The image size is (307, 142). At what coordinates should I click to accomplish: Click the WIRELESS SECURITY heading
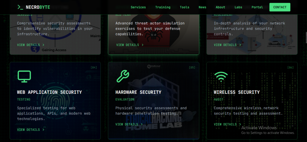[237, 92]
